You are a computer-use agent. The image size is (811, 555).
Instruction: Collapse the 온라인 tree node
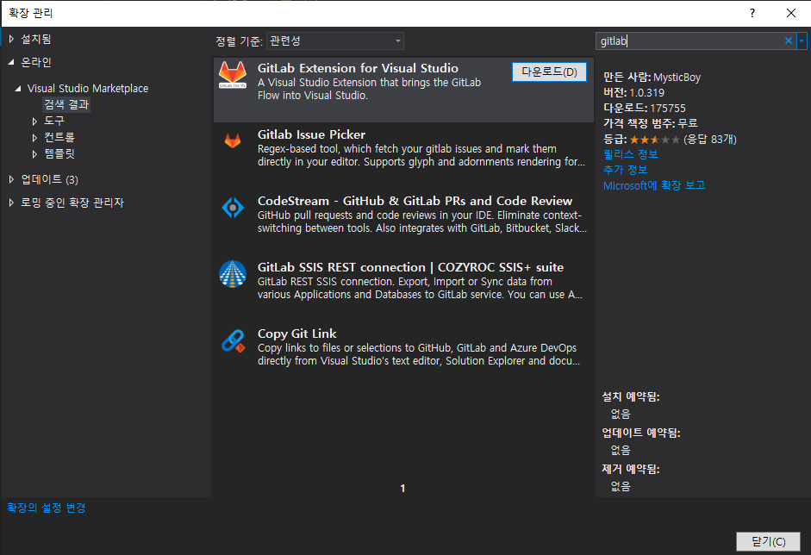11,62
